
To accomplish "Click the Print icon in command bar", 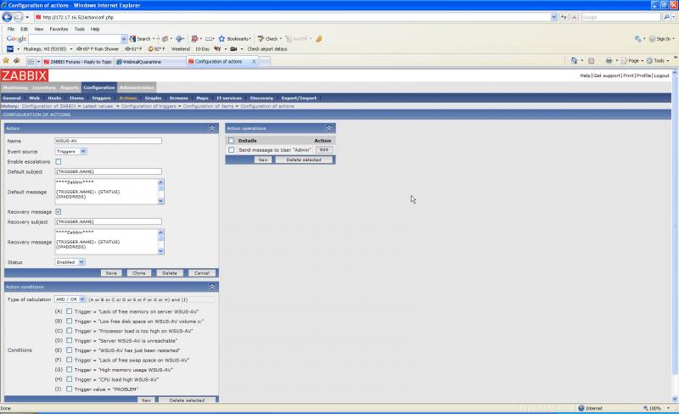I will point(609,60).
